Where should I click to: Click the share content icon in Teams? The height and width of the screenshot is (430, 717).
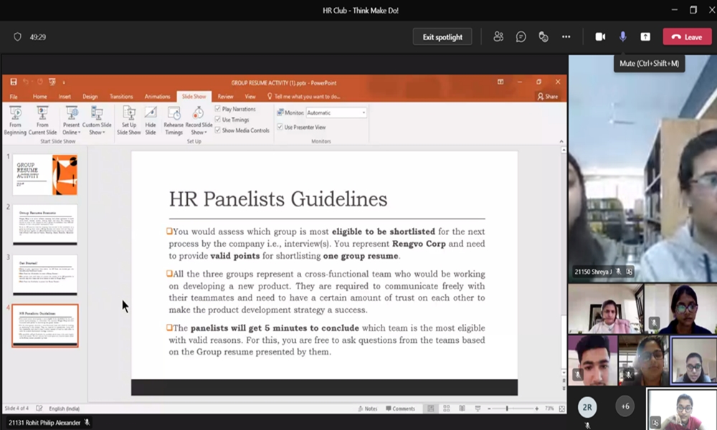pos(645,37)
